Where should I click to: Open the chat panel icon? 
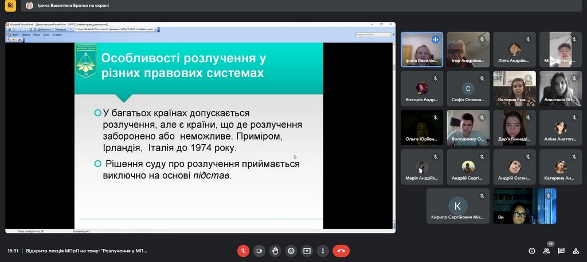(561, 251)
